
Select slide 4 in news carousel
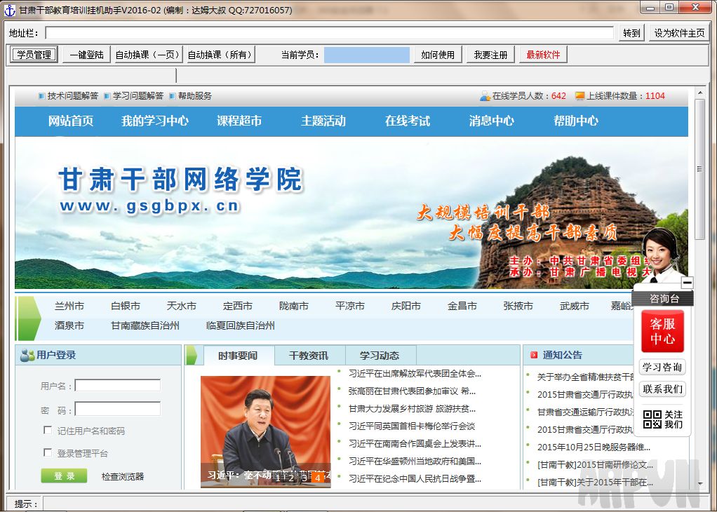[x=317, y=477]
